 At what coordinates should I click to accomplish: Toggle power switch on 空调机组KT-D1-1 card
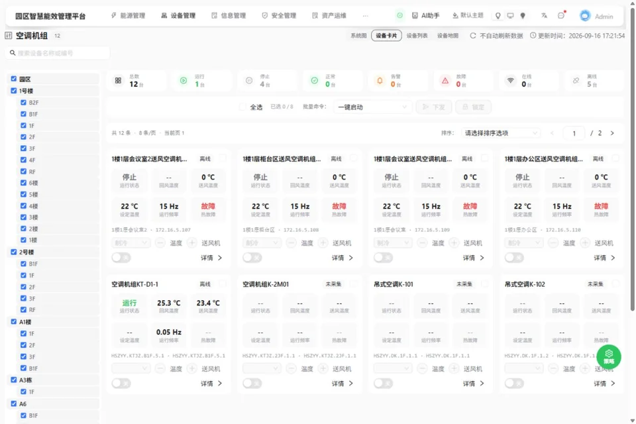coord(121,384)
